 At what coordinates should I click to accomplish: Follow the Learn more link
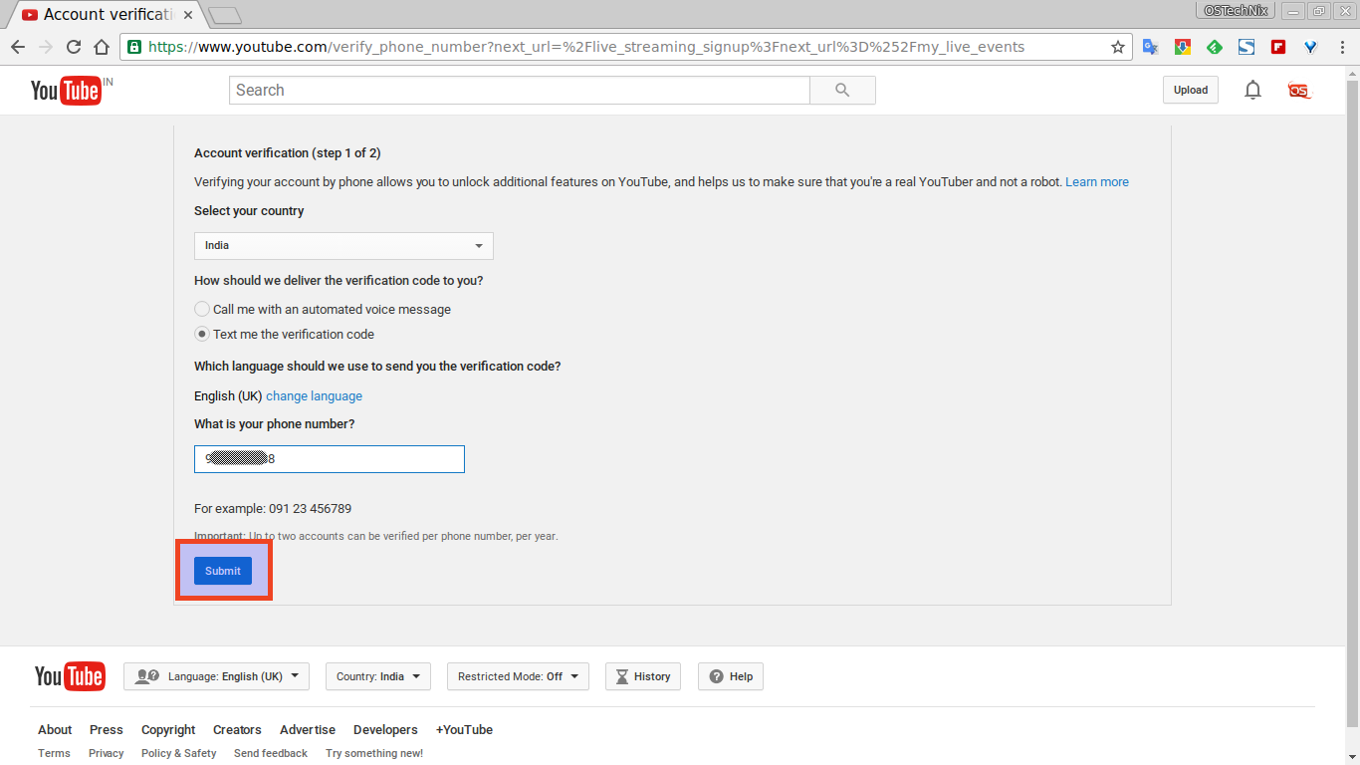coord(1097,182)
